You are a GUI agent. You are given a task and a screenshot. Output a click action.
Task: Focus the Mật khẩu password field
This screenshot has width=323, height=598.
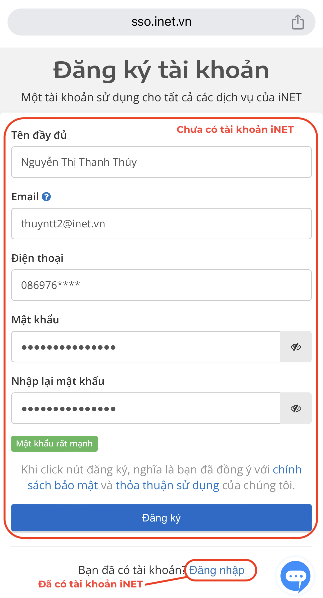click(x=146, y=347)
